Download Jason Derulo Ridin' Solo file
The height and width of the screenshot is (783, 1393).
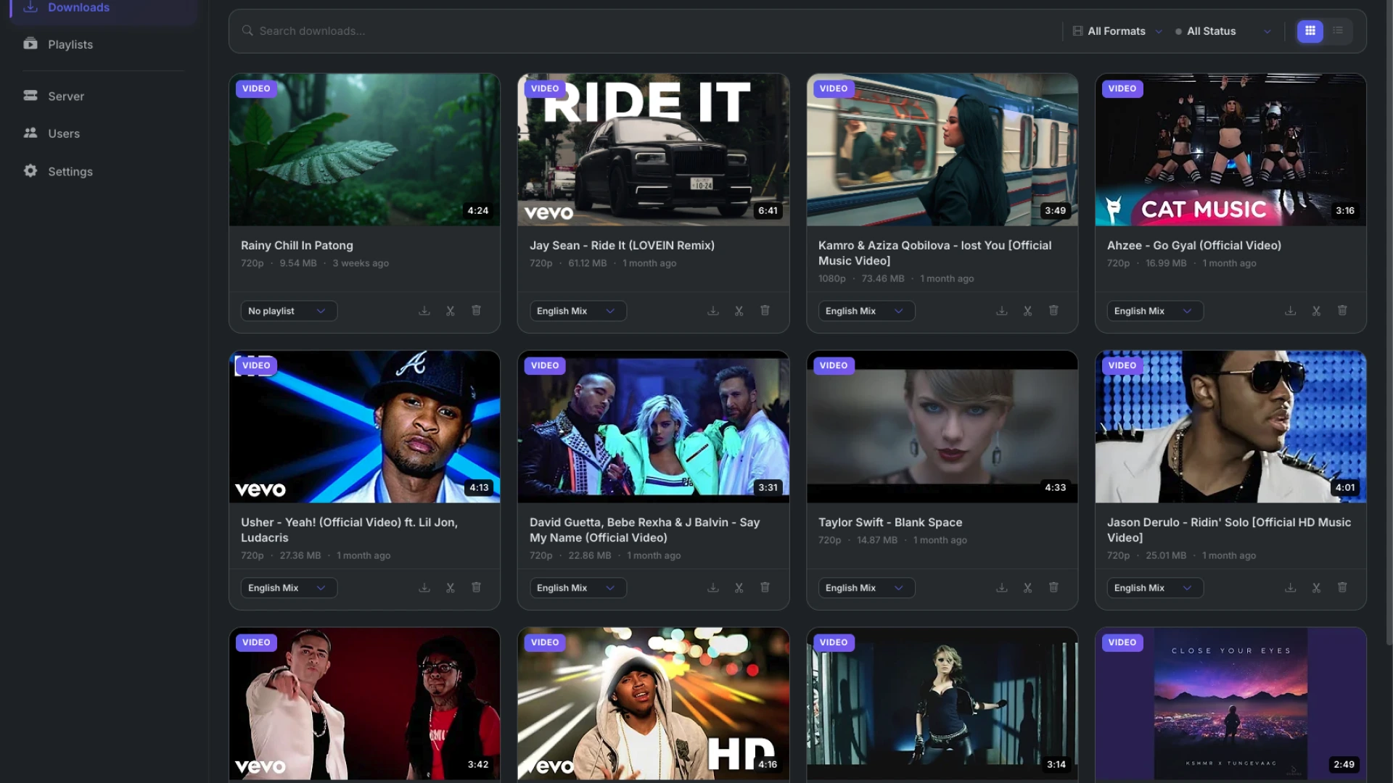[x=1291, y=588]
